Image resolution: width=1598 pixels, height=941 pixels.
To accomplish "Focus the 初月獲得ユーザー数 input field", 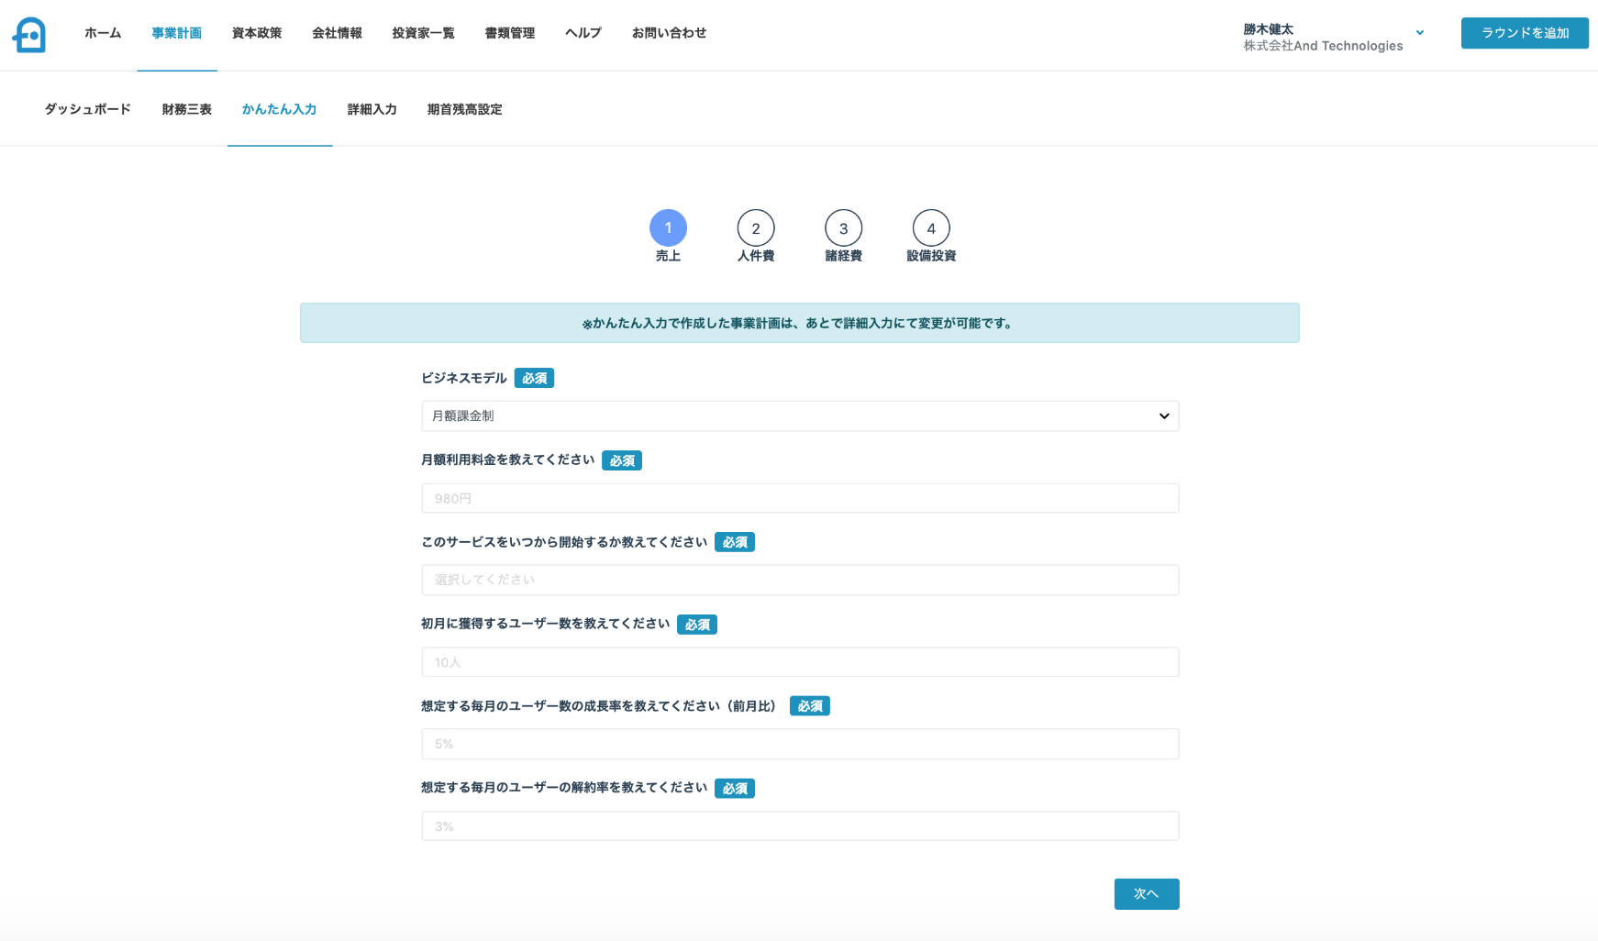I will [800, 662].
